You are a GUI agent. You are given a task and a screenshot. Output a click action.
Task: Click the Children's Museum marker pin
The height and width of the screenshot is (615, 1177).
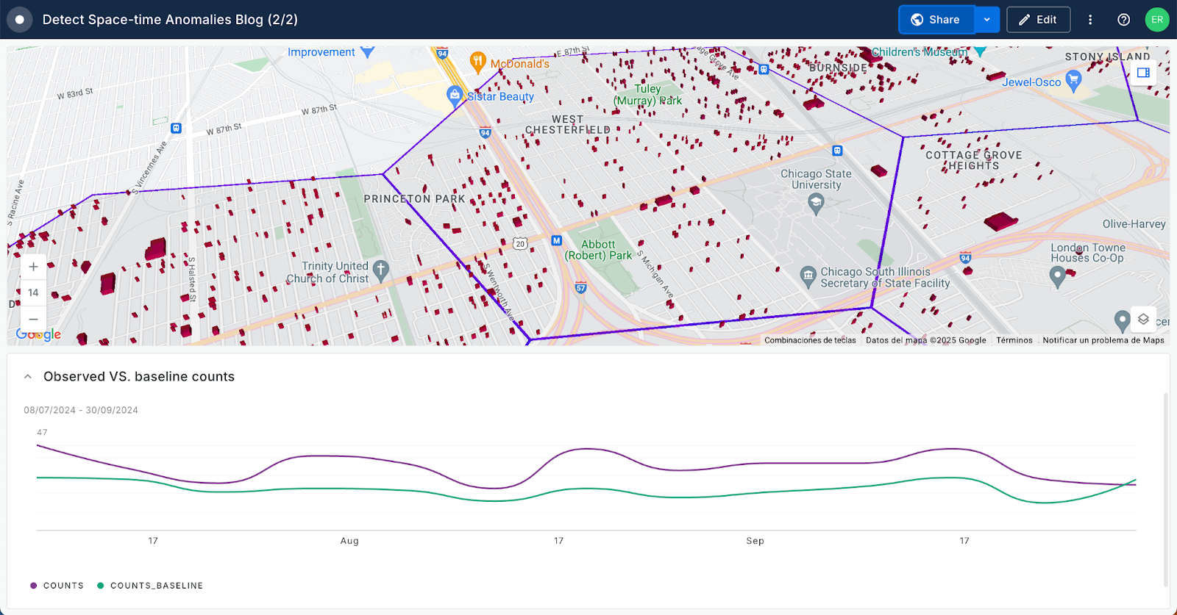click(980, 51)
